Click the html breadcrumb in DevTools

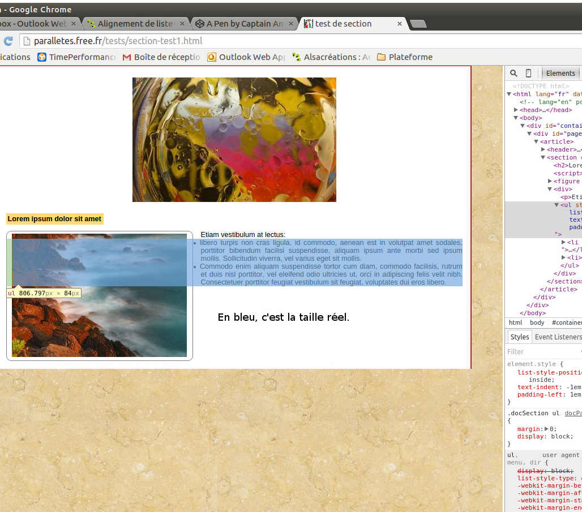coord(515,323)
